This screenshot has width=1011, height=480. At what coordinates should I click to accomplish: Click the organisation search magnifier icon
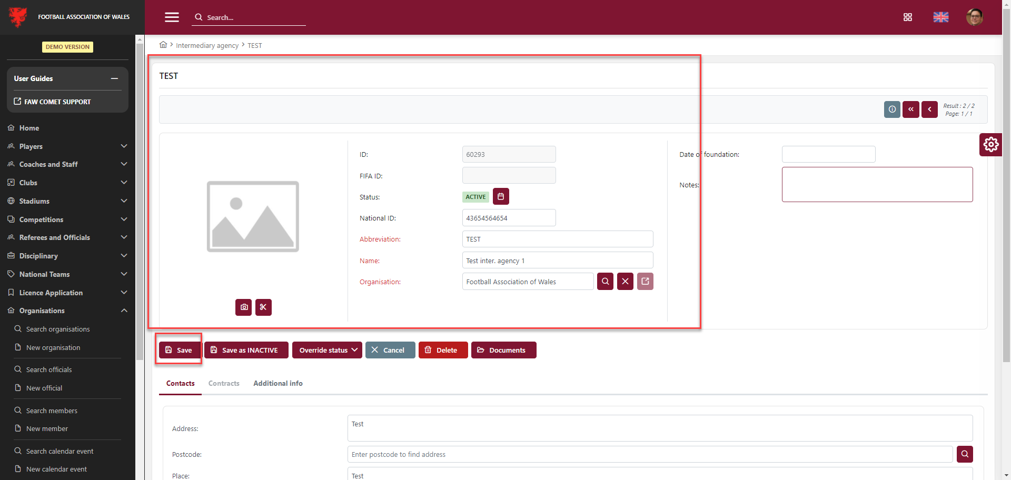[x=605, y=282]
